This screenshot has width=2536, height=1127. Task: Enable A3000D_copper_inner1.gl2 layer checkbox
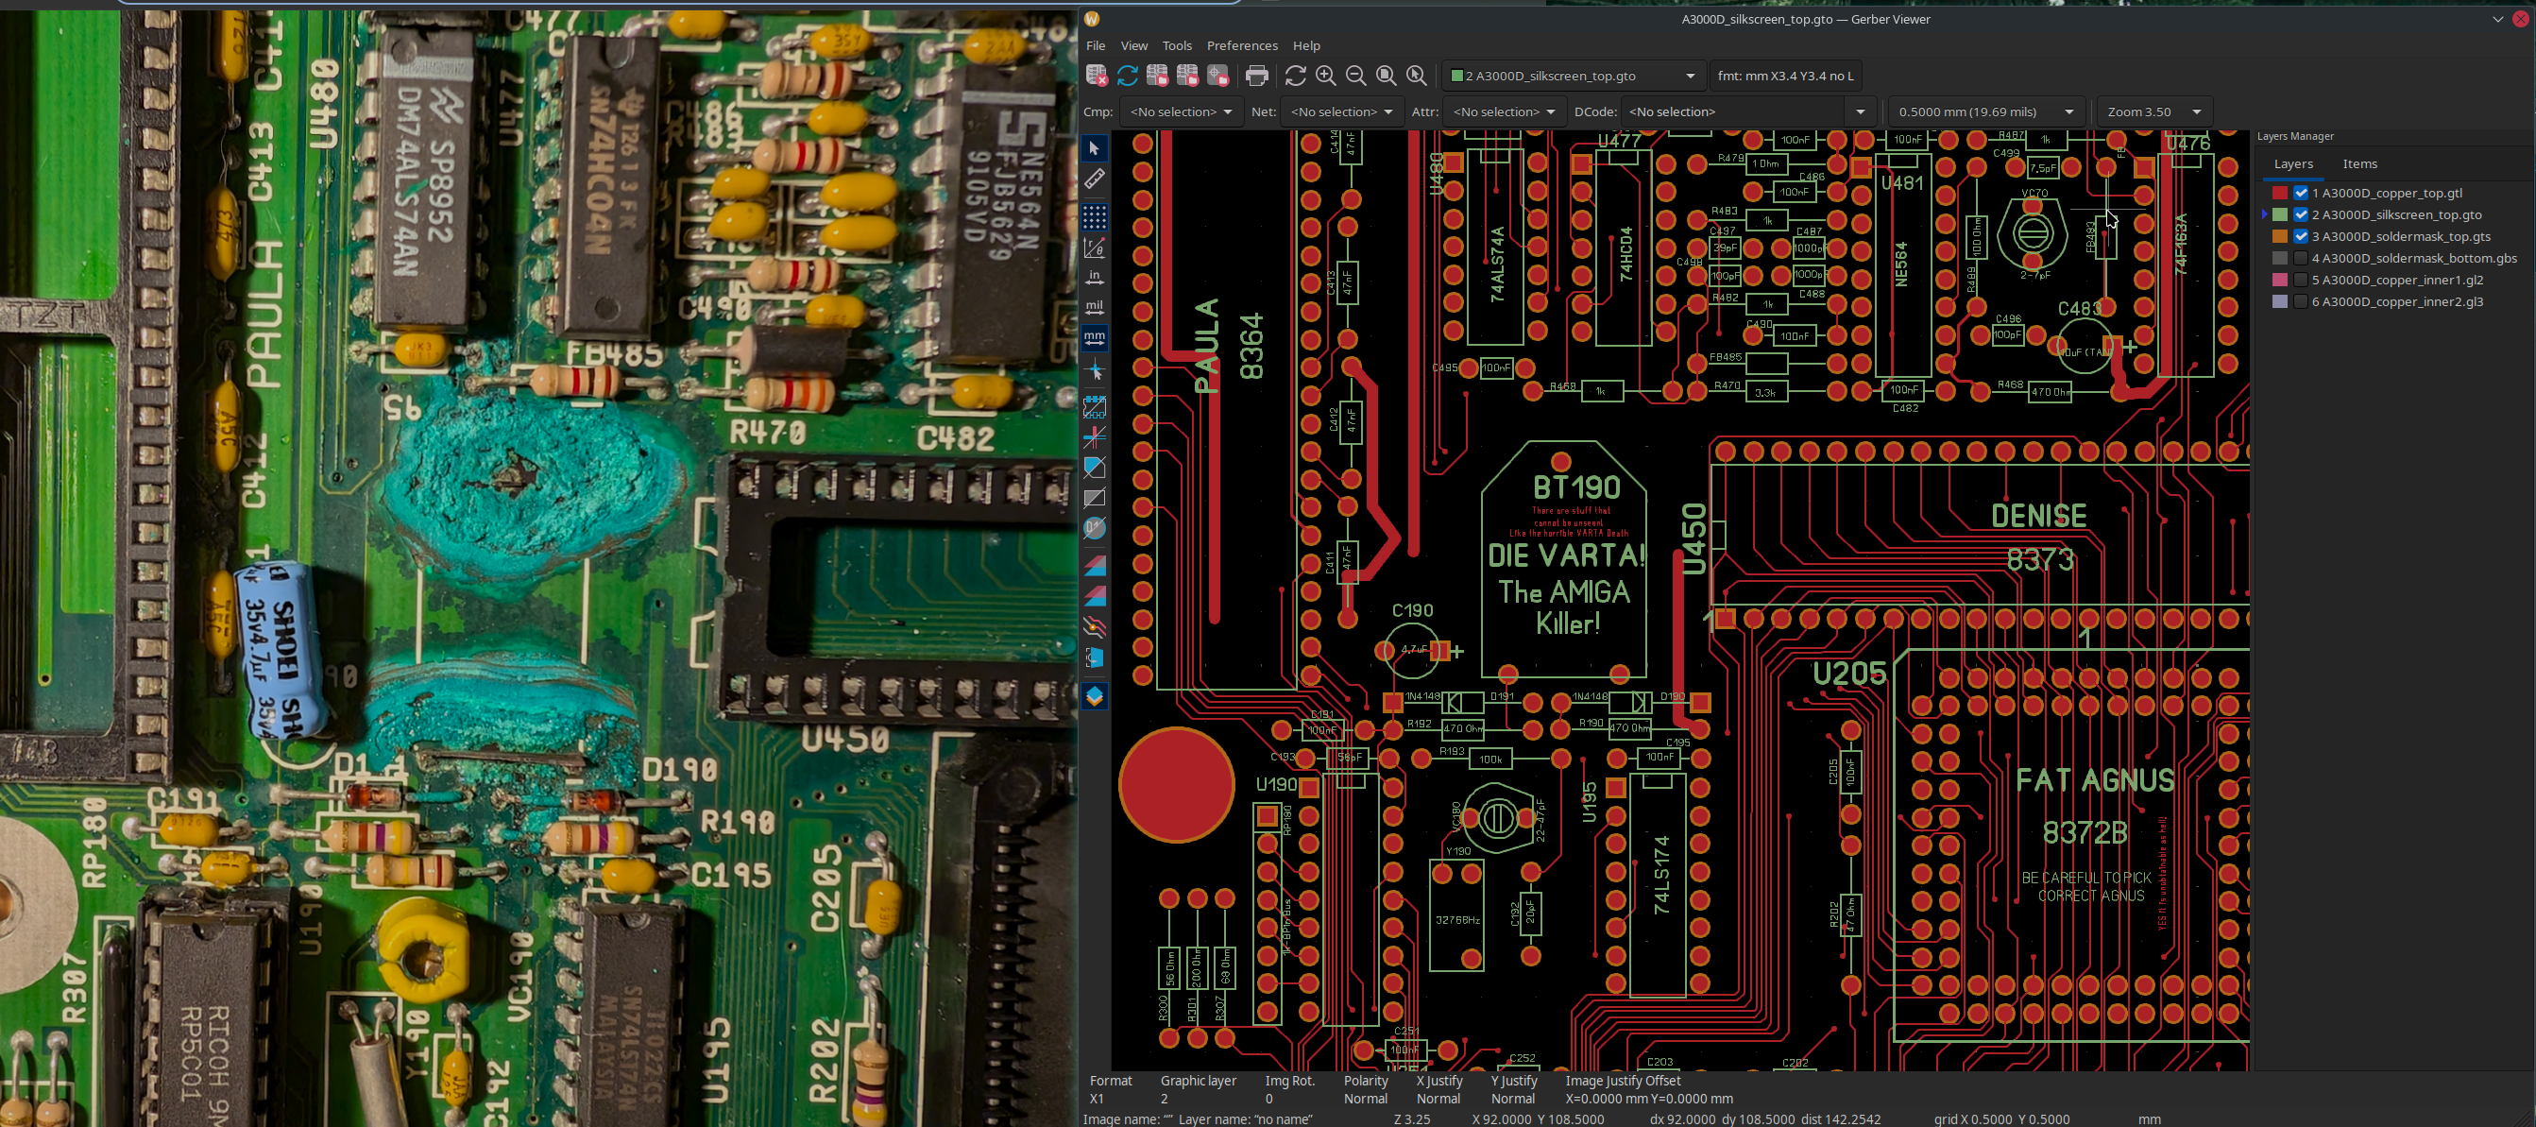[x=2301, y=280]
